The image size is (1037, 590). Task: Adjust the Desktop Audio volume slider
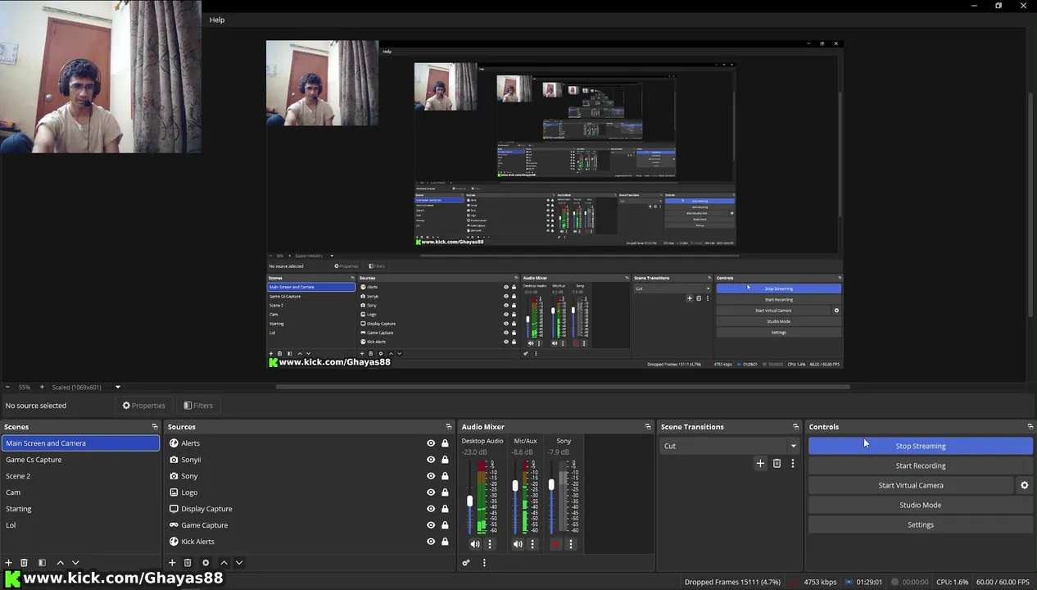point(469,501)
